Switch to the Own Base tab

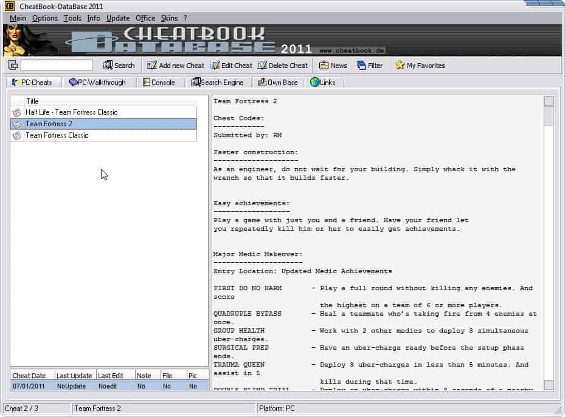coord(277,83)
